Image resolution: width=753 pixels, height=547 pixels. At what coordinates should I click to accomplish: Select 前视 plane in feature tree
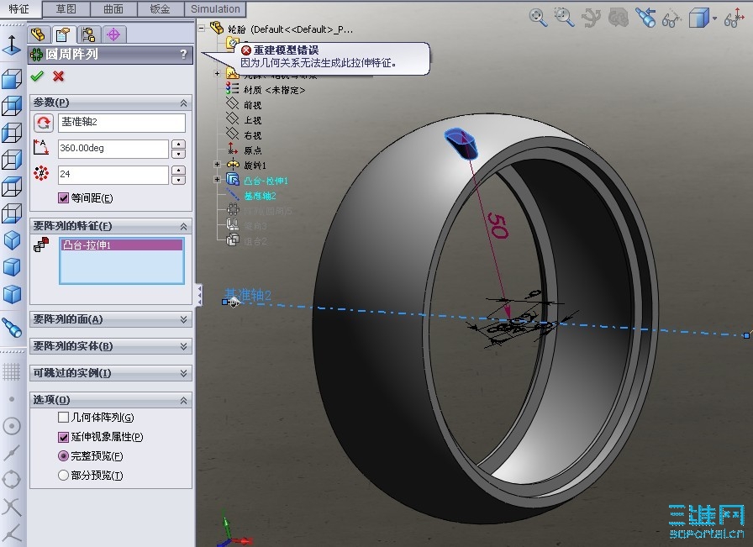click(x=252, y=105)
